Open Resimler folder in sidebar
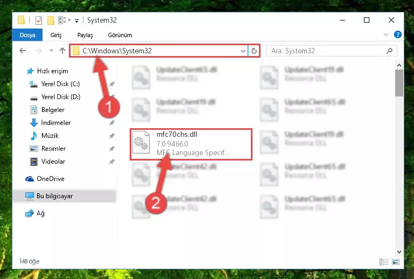This screenshot has height=279, width=414. (48, 149)
